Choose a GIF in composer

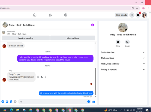click(15, 102)
